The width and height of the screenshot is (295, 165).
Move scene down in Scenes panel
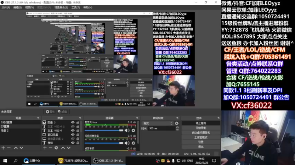click(21, 148)
